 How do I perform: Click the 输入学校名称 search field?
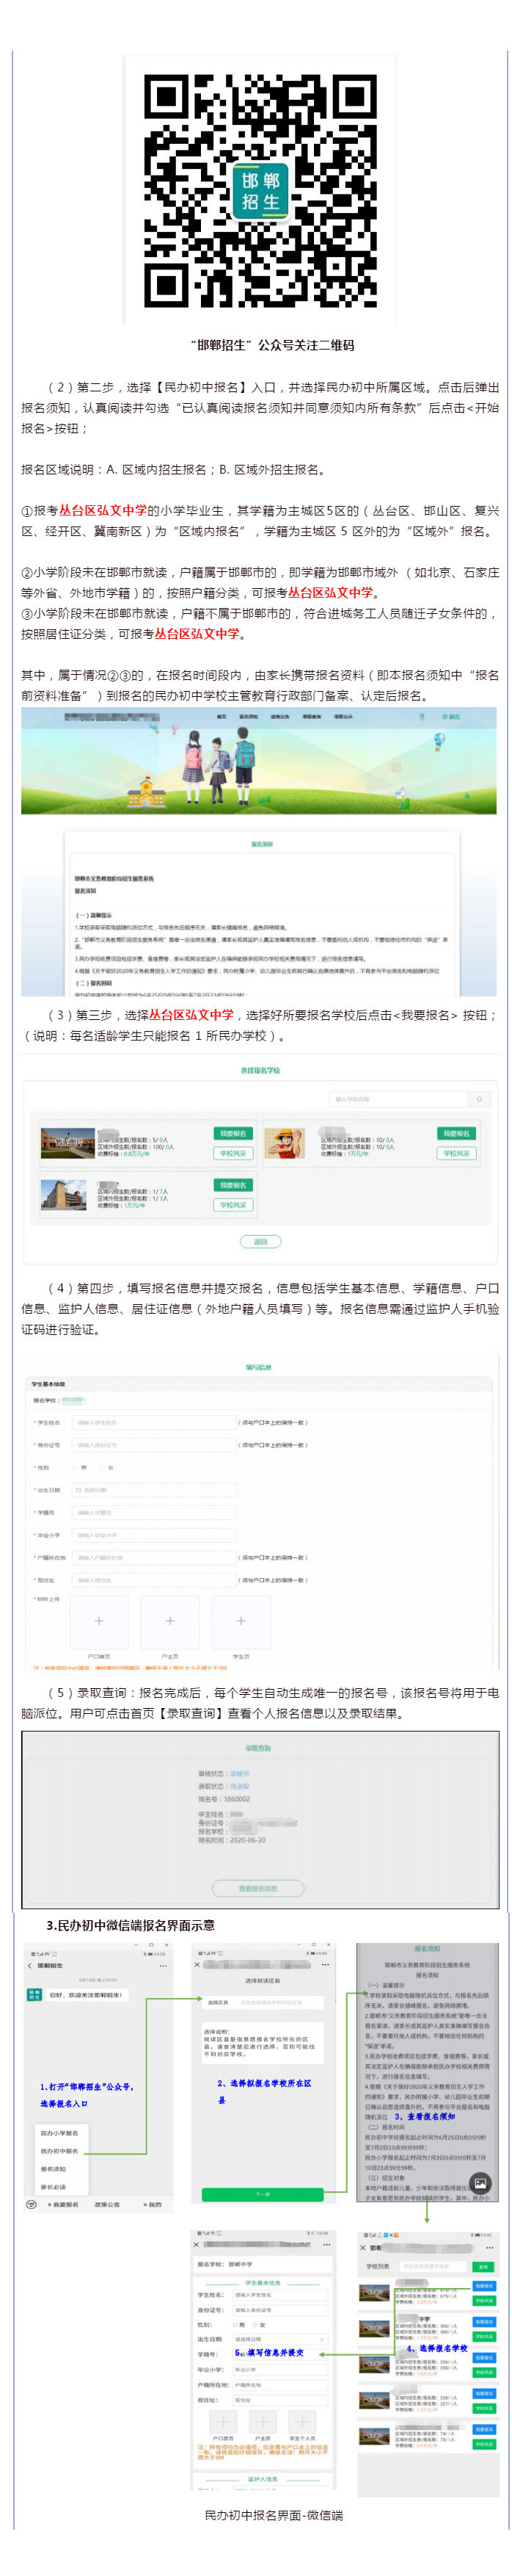pyautogui.click(x=398, y=1099)
